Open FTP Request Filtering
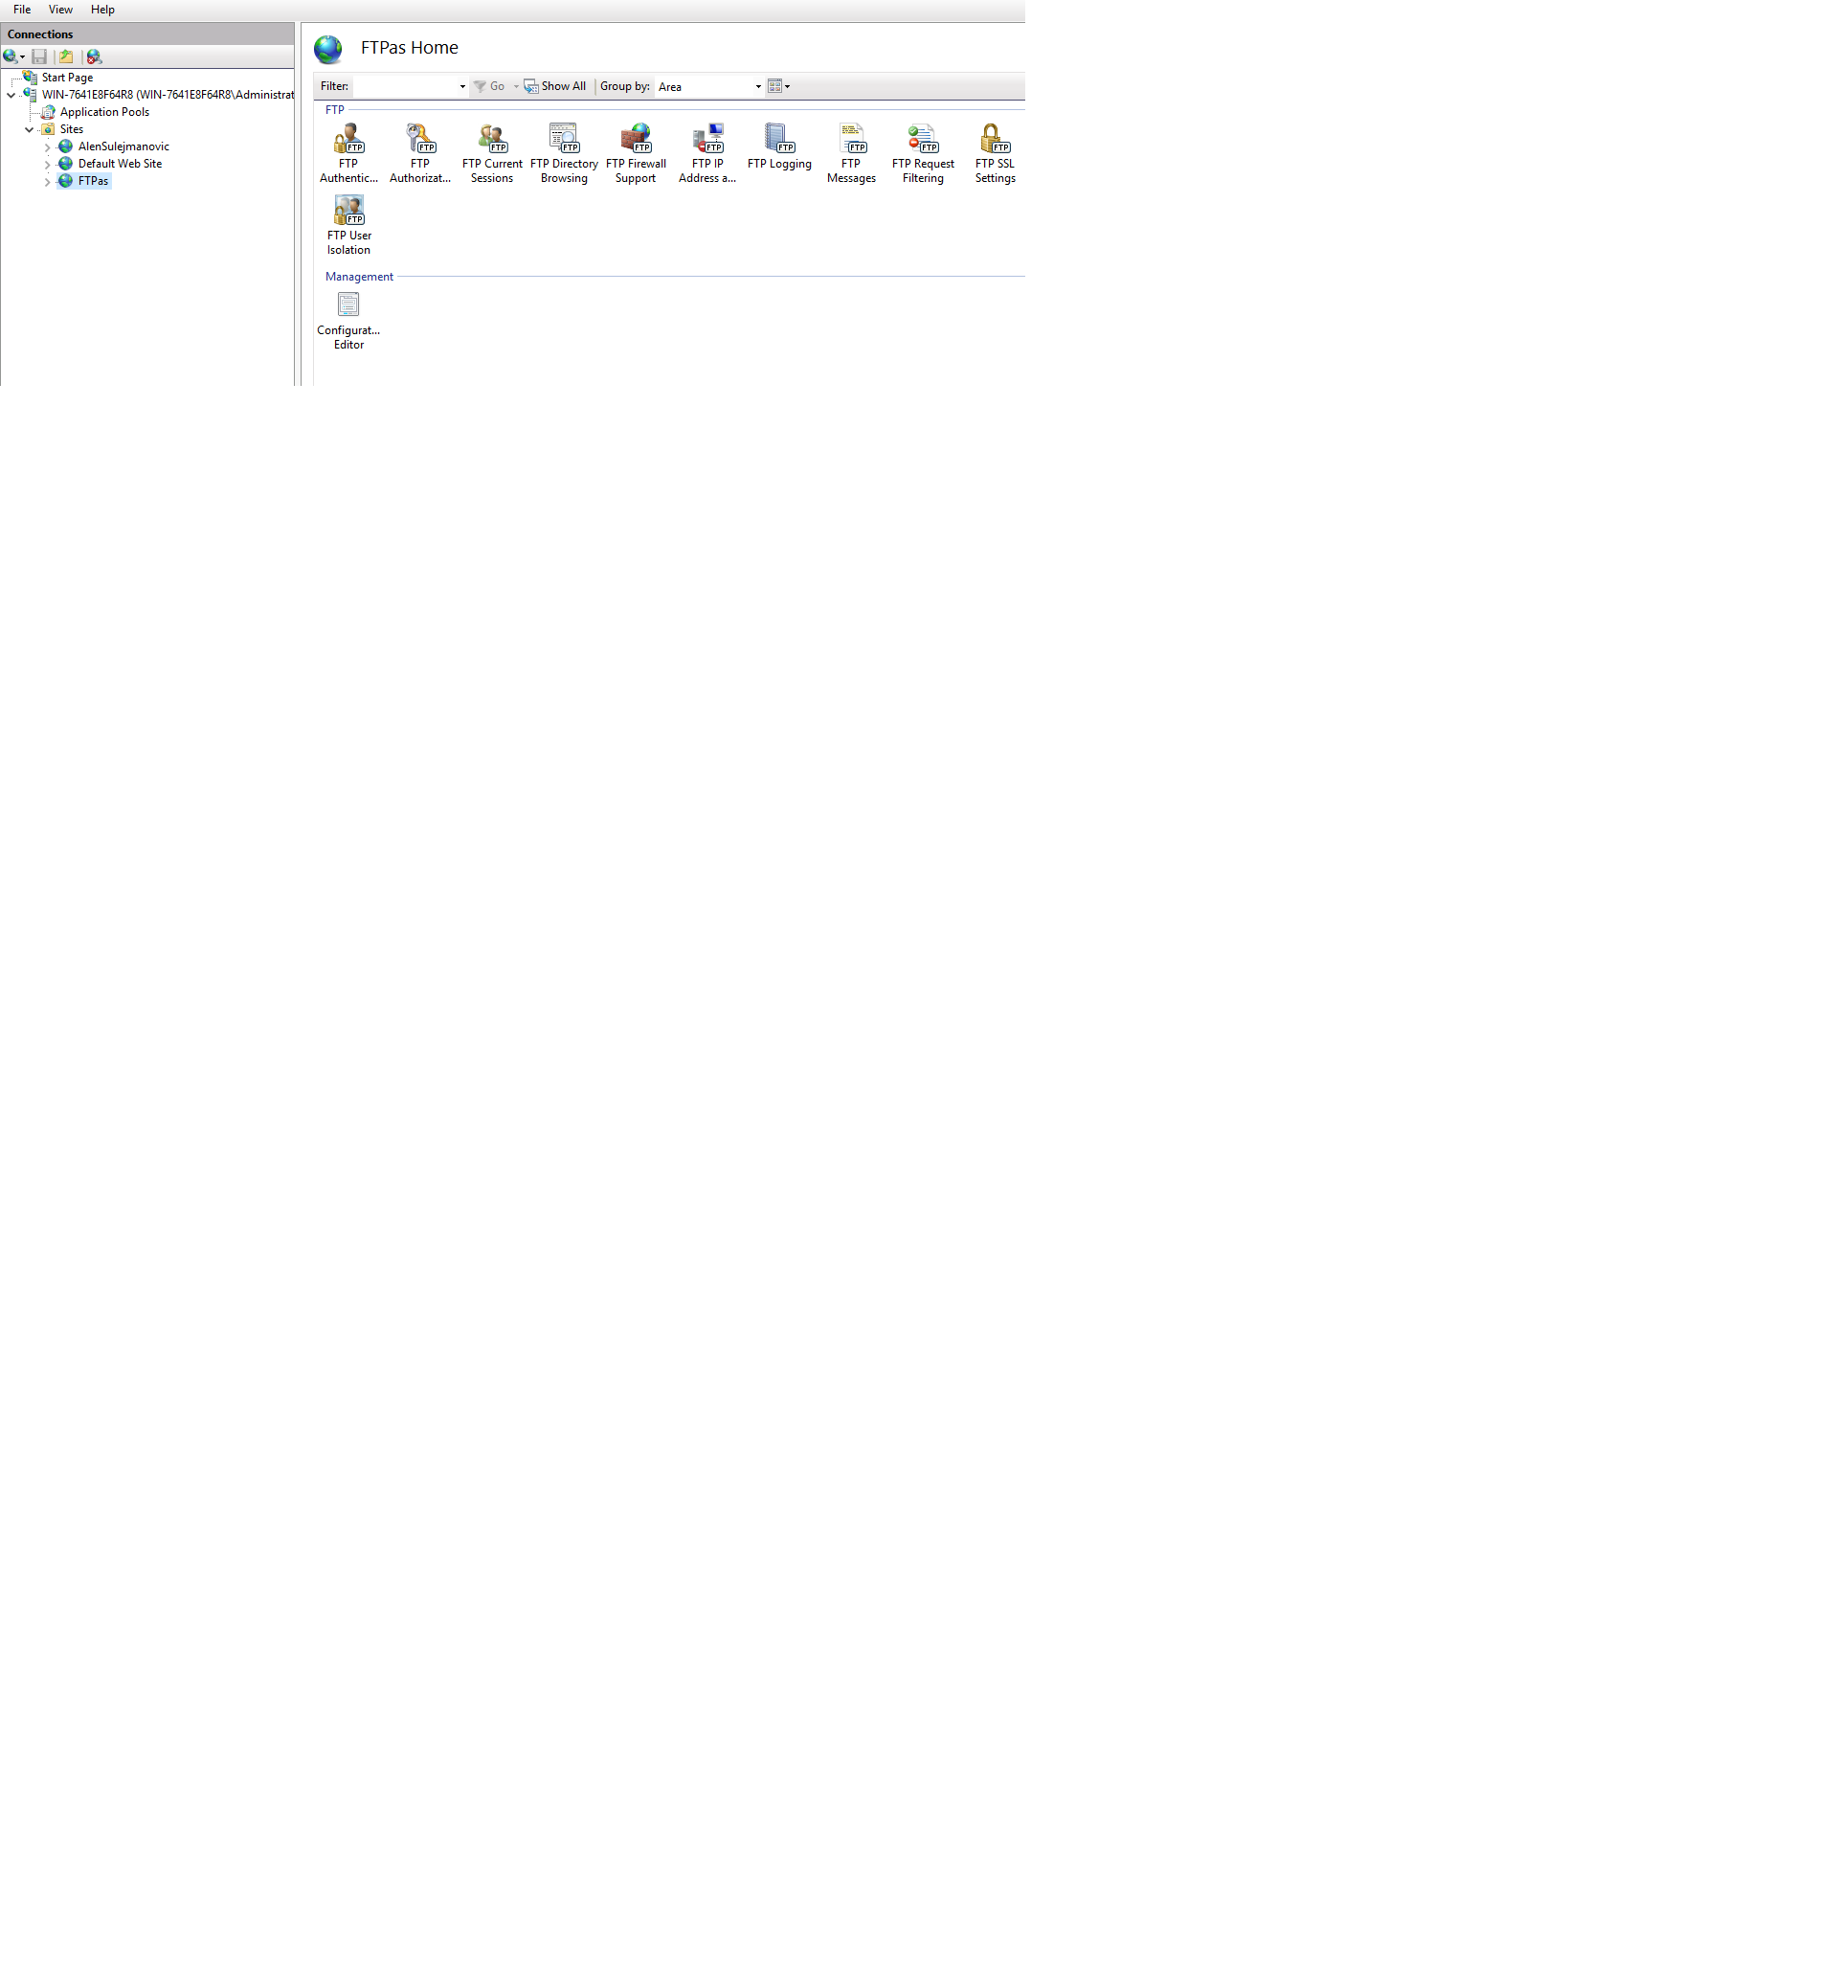Image resolution: width=1838 pixels, height=1961 pixels. [x=923, y=153]
